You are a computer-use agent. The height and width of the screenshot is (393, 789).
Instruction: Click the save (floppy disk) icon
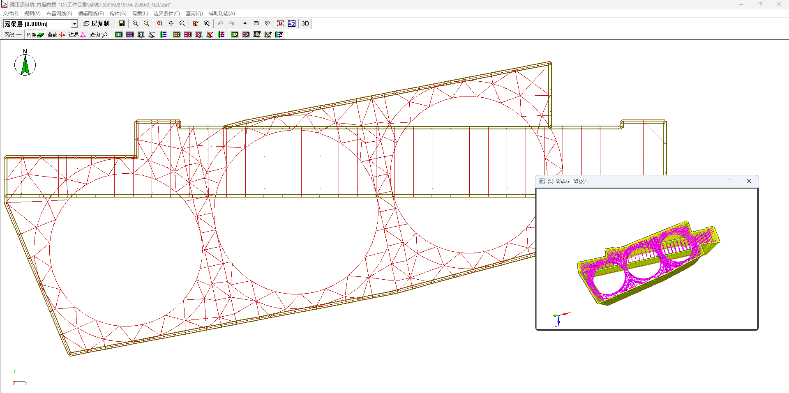(x=122, y=23)
